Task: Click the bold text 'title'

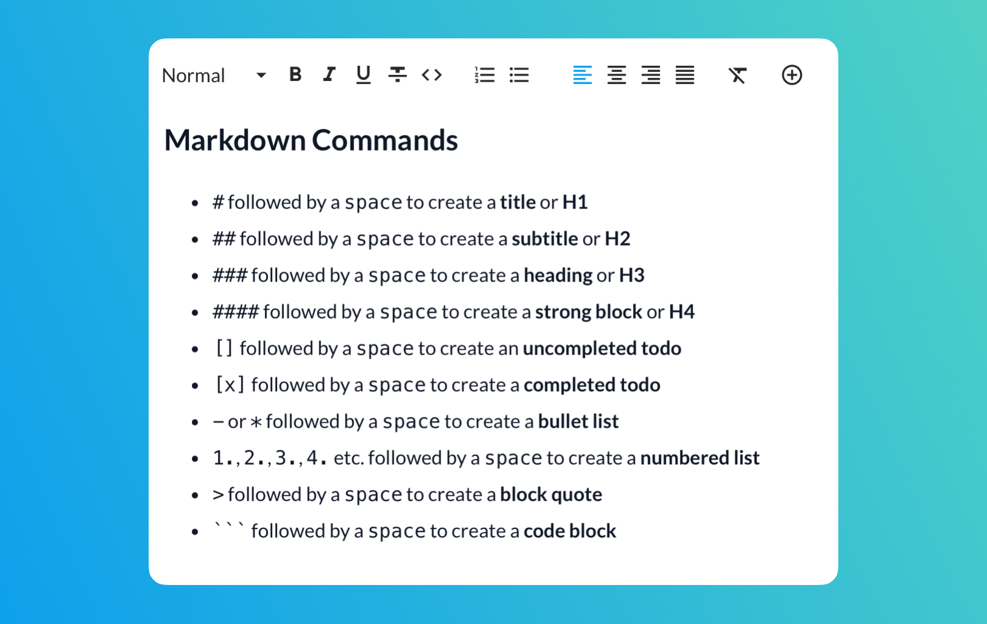Action: pos(518,202)
